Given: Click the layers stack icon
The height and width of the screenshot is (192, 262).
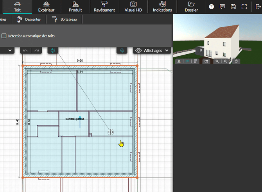Looking at the screenshot, I should click(x=122, y=50).
